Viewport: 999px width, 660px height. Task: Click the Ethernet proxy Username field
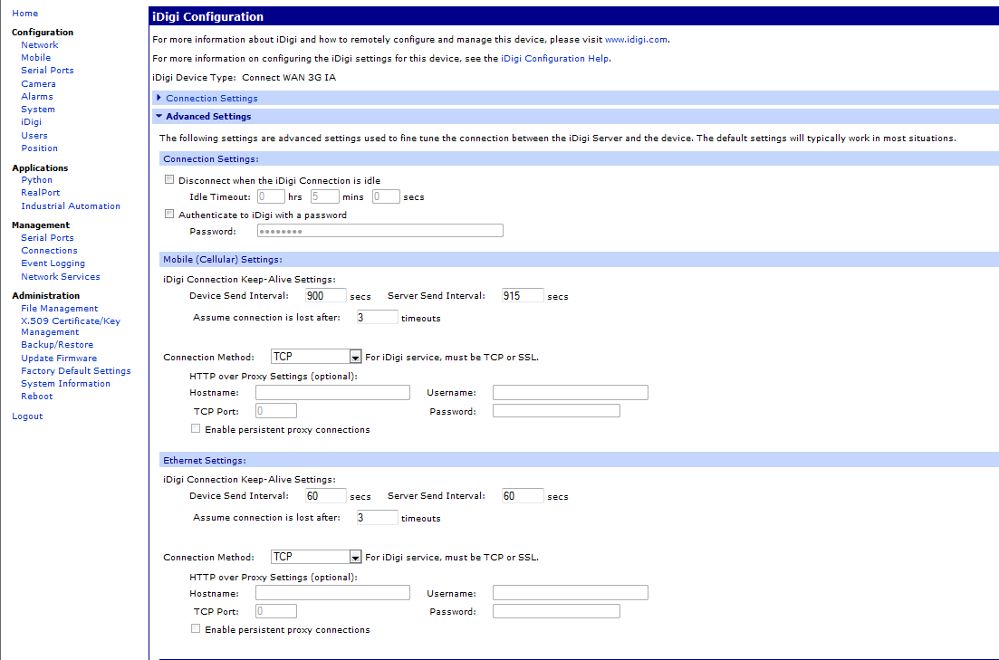coord(570,593)
